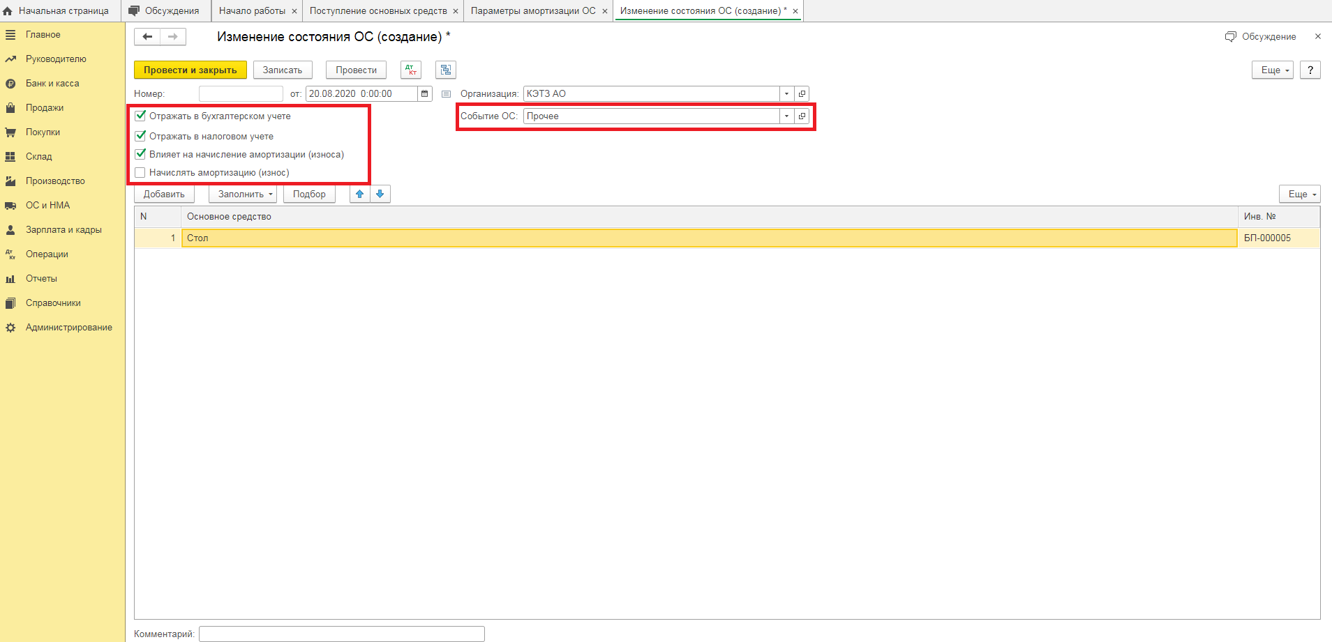Open document structure icon next to Дт/Кт
The image size is (1332, 642).
click(x=446, y=70)
